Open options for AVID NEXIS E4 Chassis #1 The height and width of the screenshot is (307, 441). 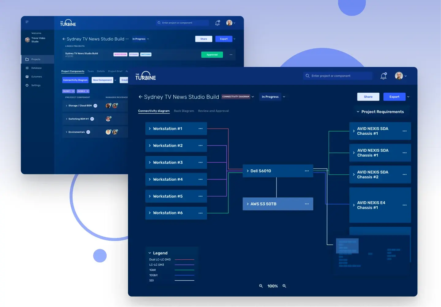pos(405,205)
